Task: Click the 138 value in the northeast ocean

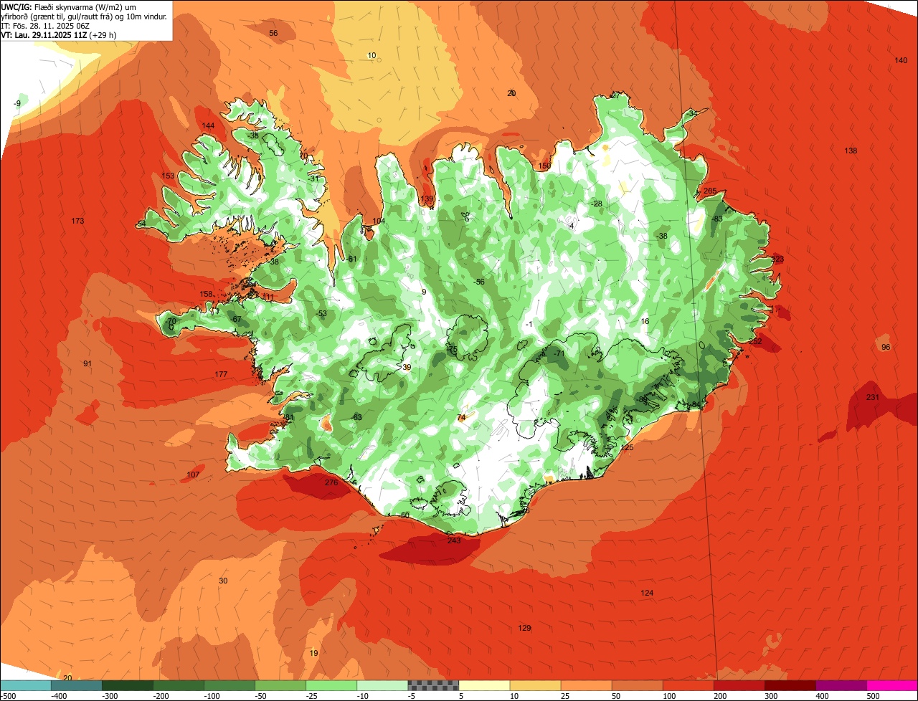Action: (851, 151)
